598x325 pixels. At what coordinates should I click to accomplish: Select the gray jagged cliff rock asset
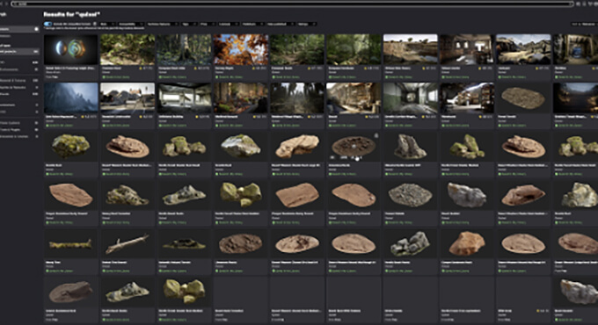pos(410,147)
